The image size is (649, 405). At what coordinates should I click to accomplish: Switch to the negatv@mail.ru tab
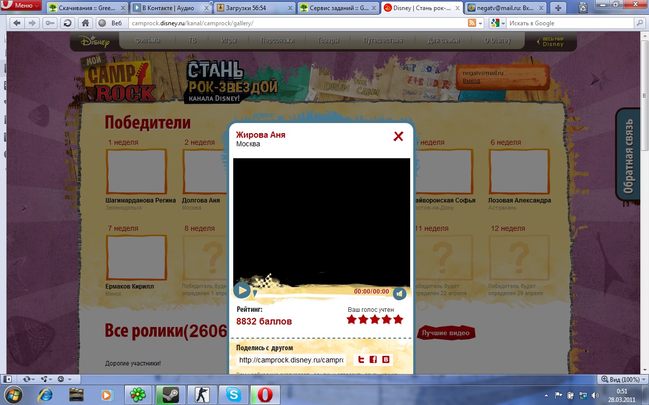pyautogui.click(x=505, y=8)
